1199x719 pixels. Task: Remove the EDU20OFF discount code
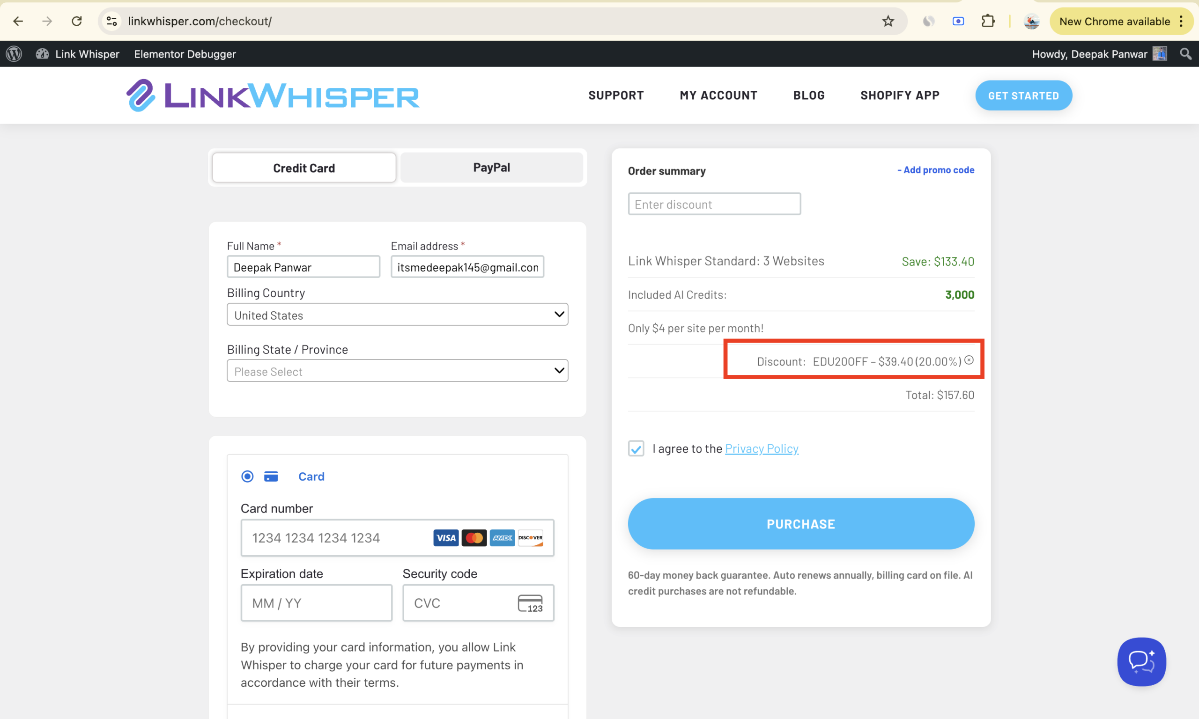point(969,360)
